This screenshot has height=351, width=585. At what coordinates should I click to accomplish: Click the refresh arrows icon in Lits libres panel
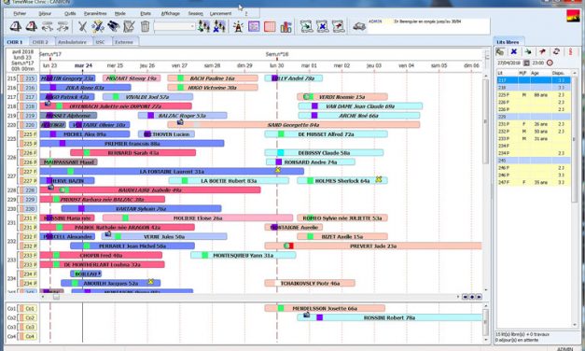[556, 51]
